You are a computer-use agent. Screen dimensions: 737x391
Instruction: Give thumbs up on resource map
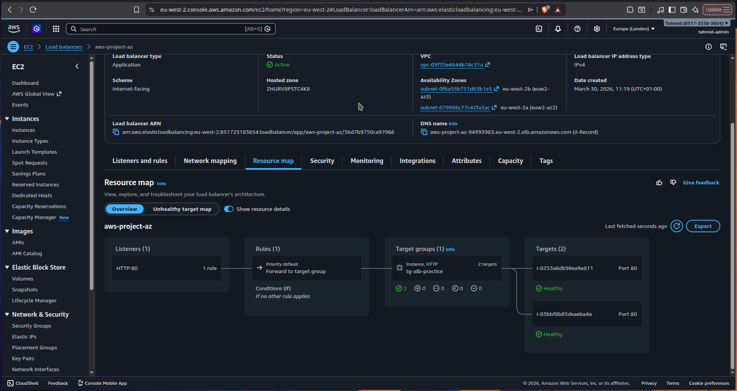click(659, 182)
